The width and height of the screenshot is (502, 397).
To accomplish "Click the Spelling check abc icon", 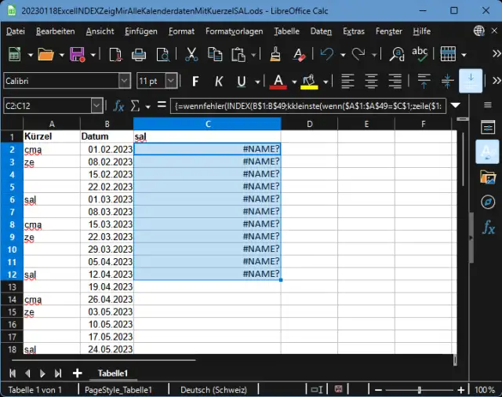I will [420, 54].
